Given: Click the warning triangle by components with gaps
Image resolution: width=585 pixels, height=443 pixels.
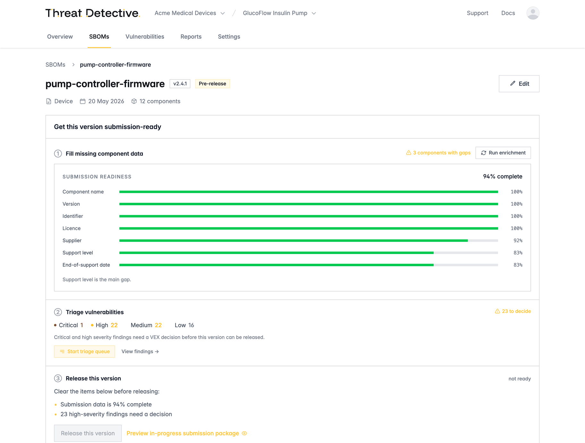Looking at the screenshot, I should click(x=409, y=153).
